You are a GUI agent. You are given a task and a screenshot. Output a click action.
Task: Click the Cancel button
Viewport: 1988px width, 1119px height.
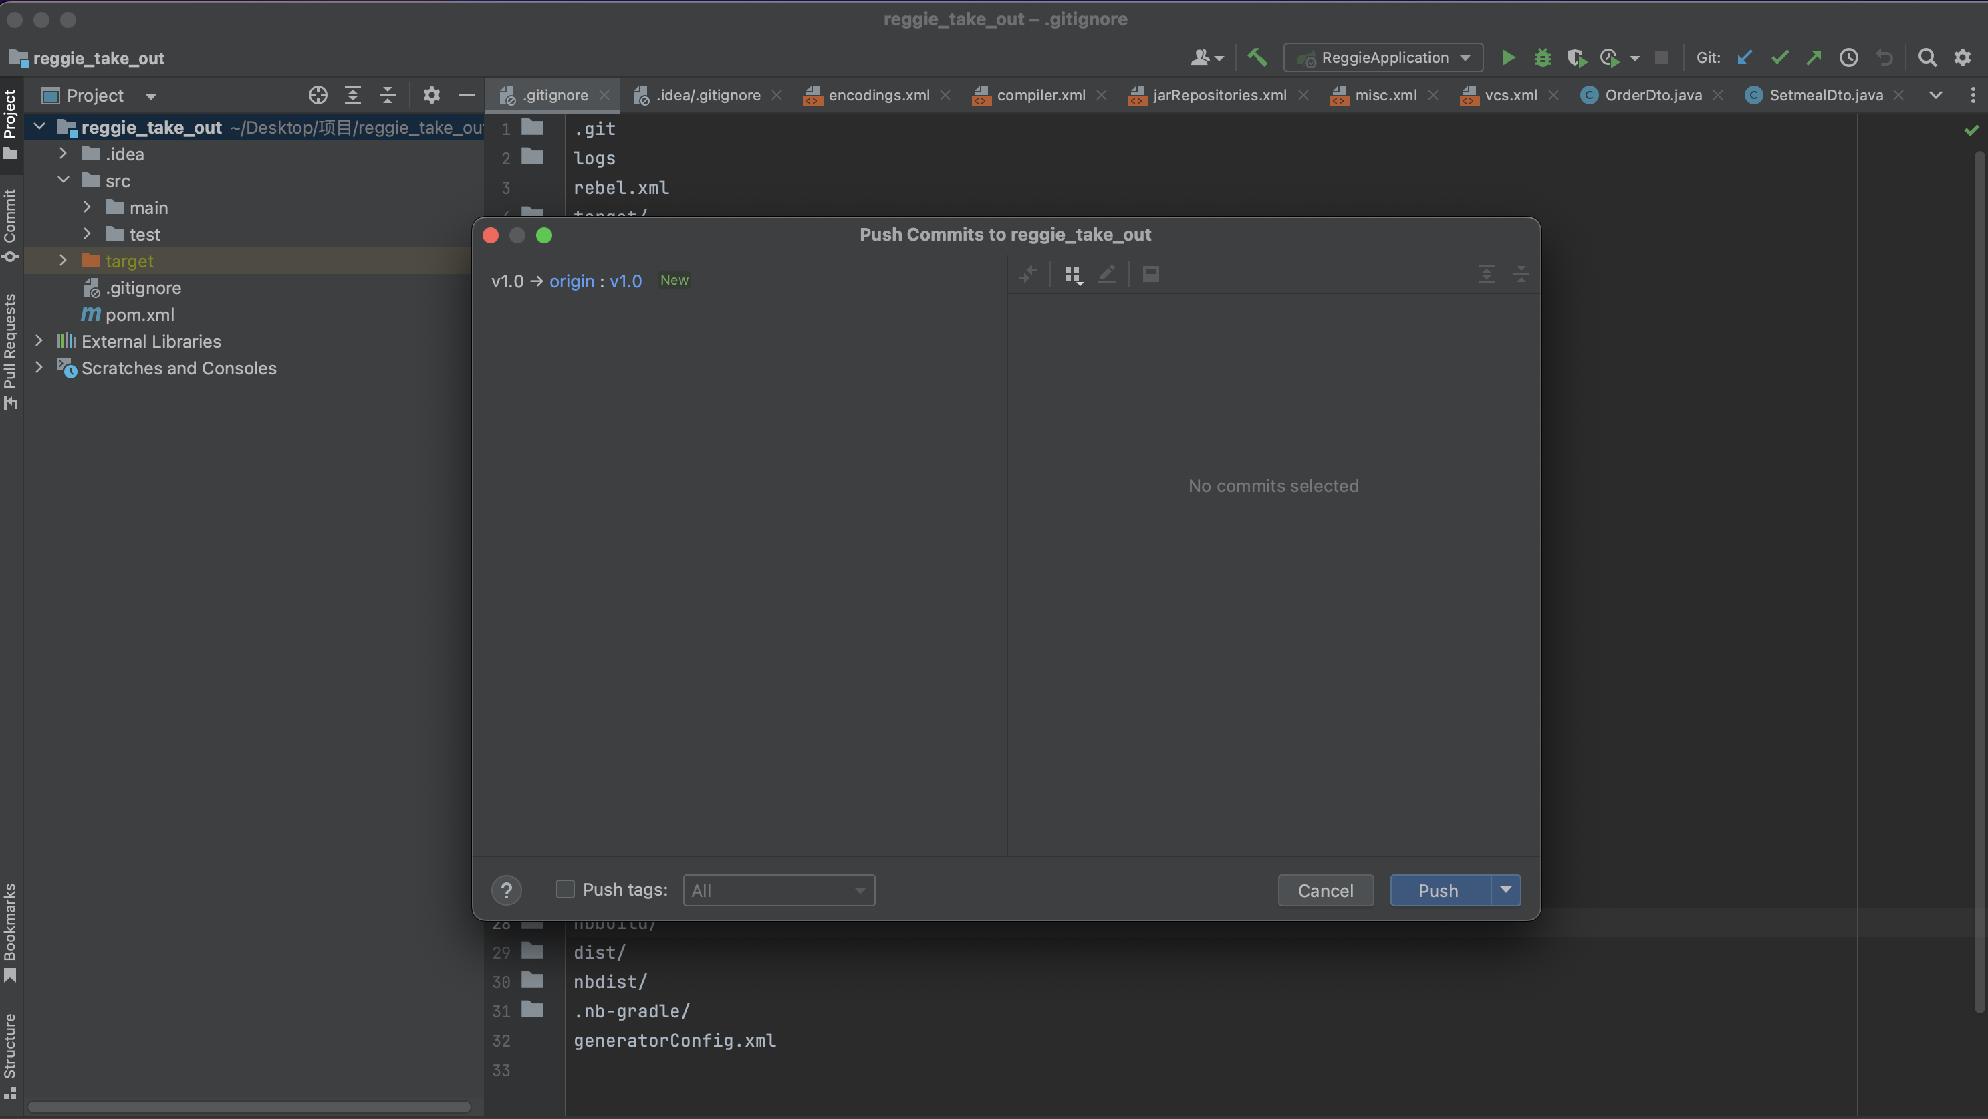pyautogui.click(x=1325, y=890)
